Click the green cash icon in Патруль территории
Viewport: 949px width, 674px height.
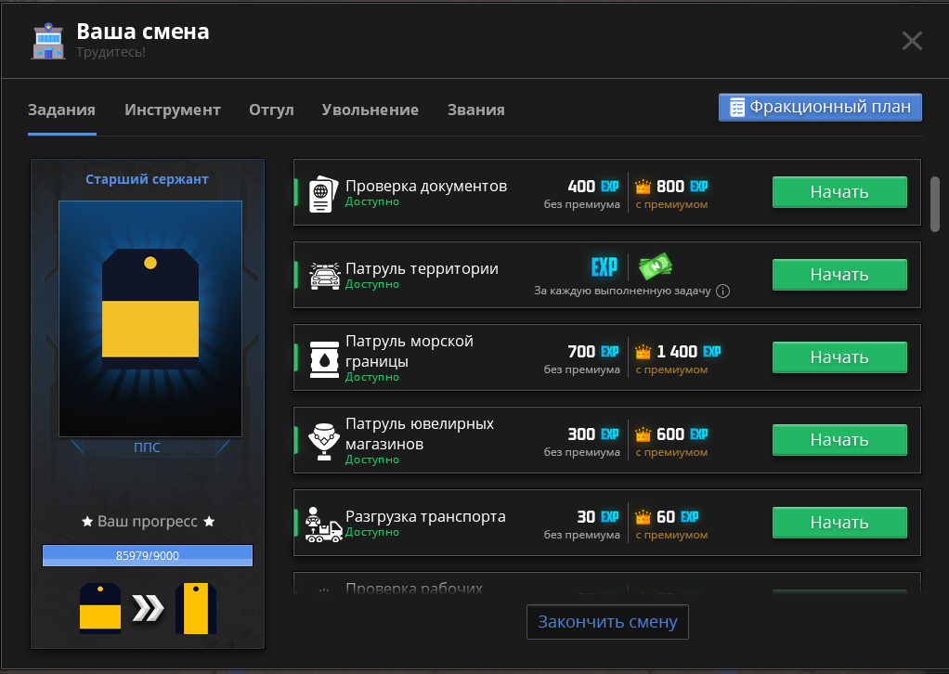pyautogui.click(x=656, y=266)
